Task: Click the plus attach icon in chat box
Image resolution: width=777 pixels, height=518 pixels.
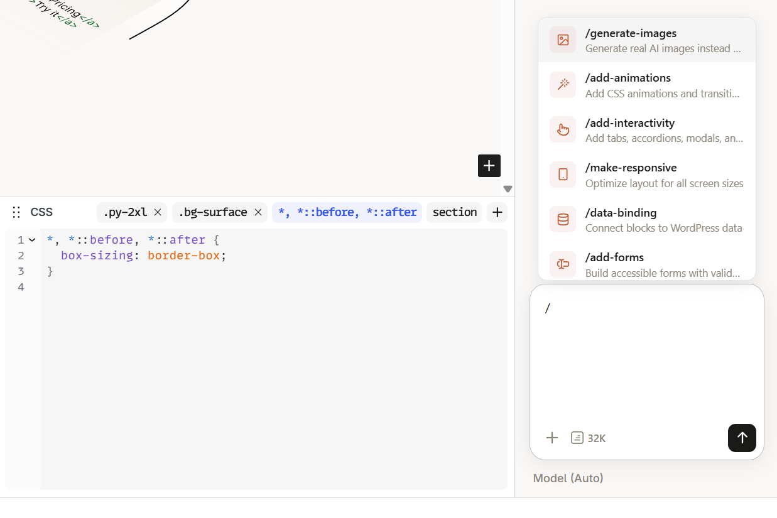Action: pos(552,438)
